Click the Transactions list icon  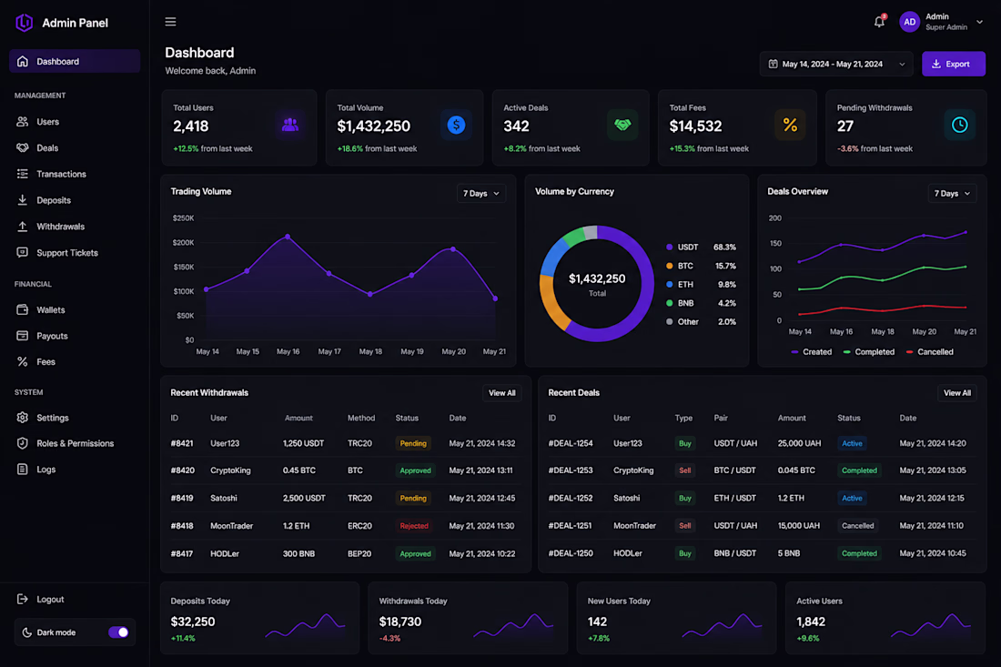tap(23, 174)
